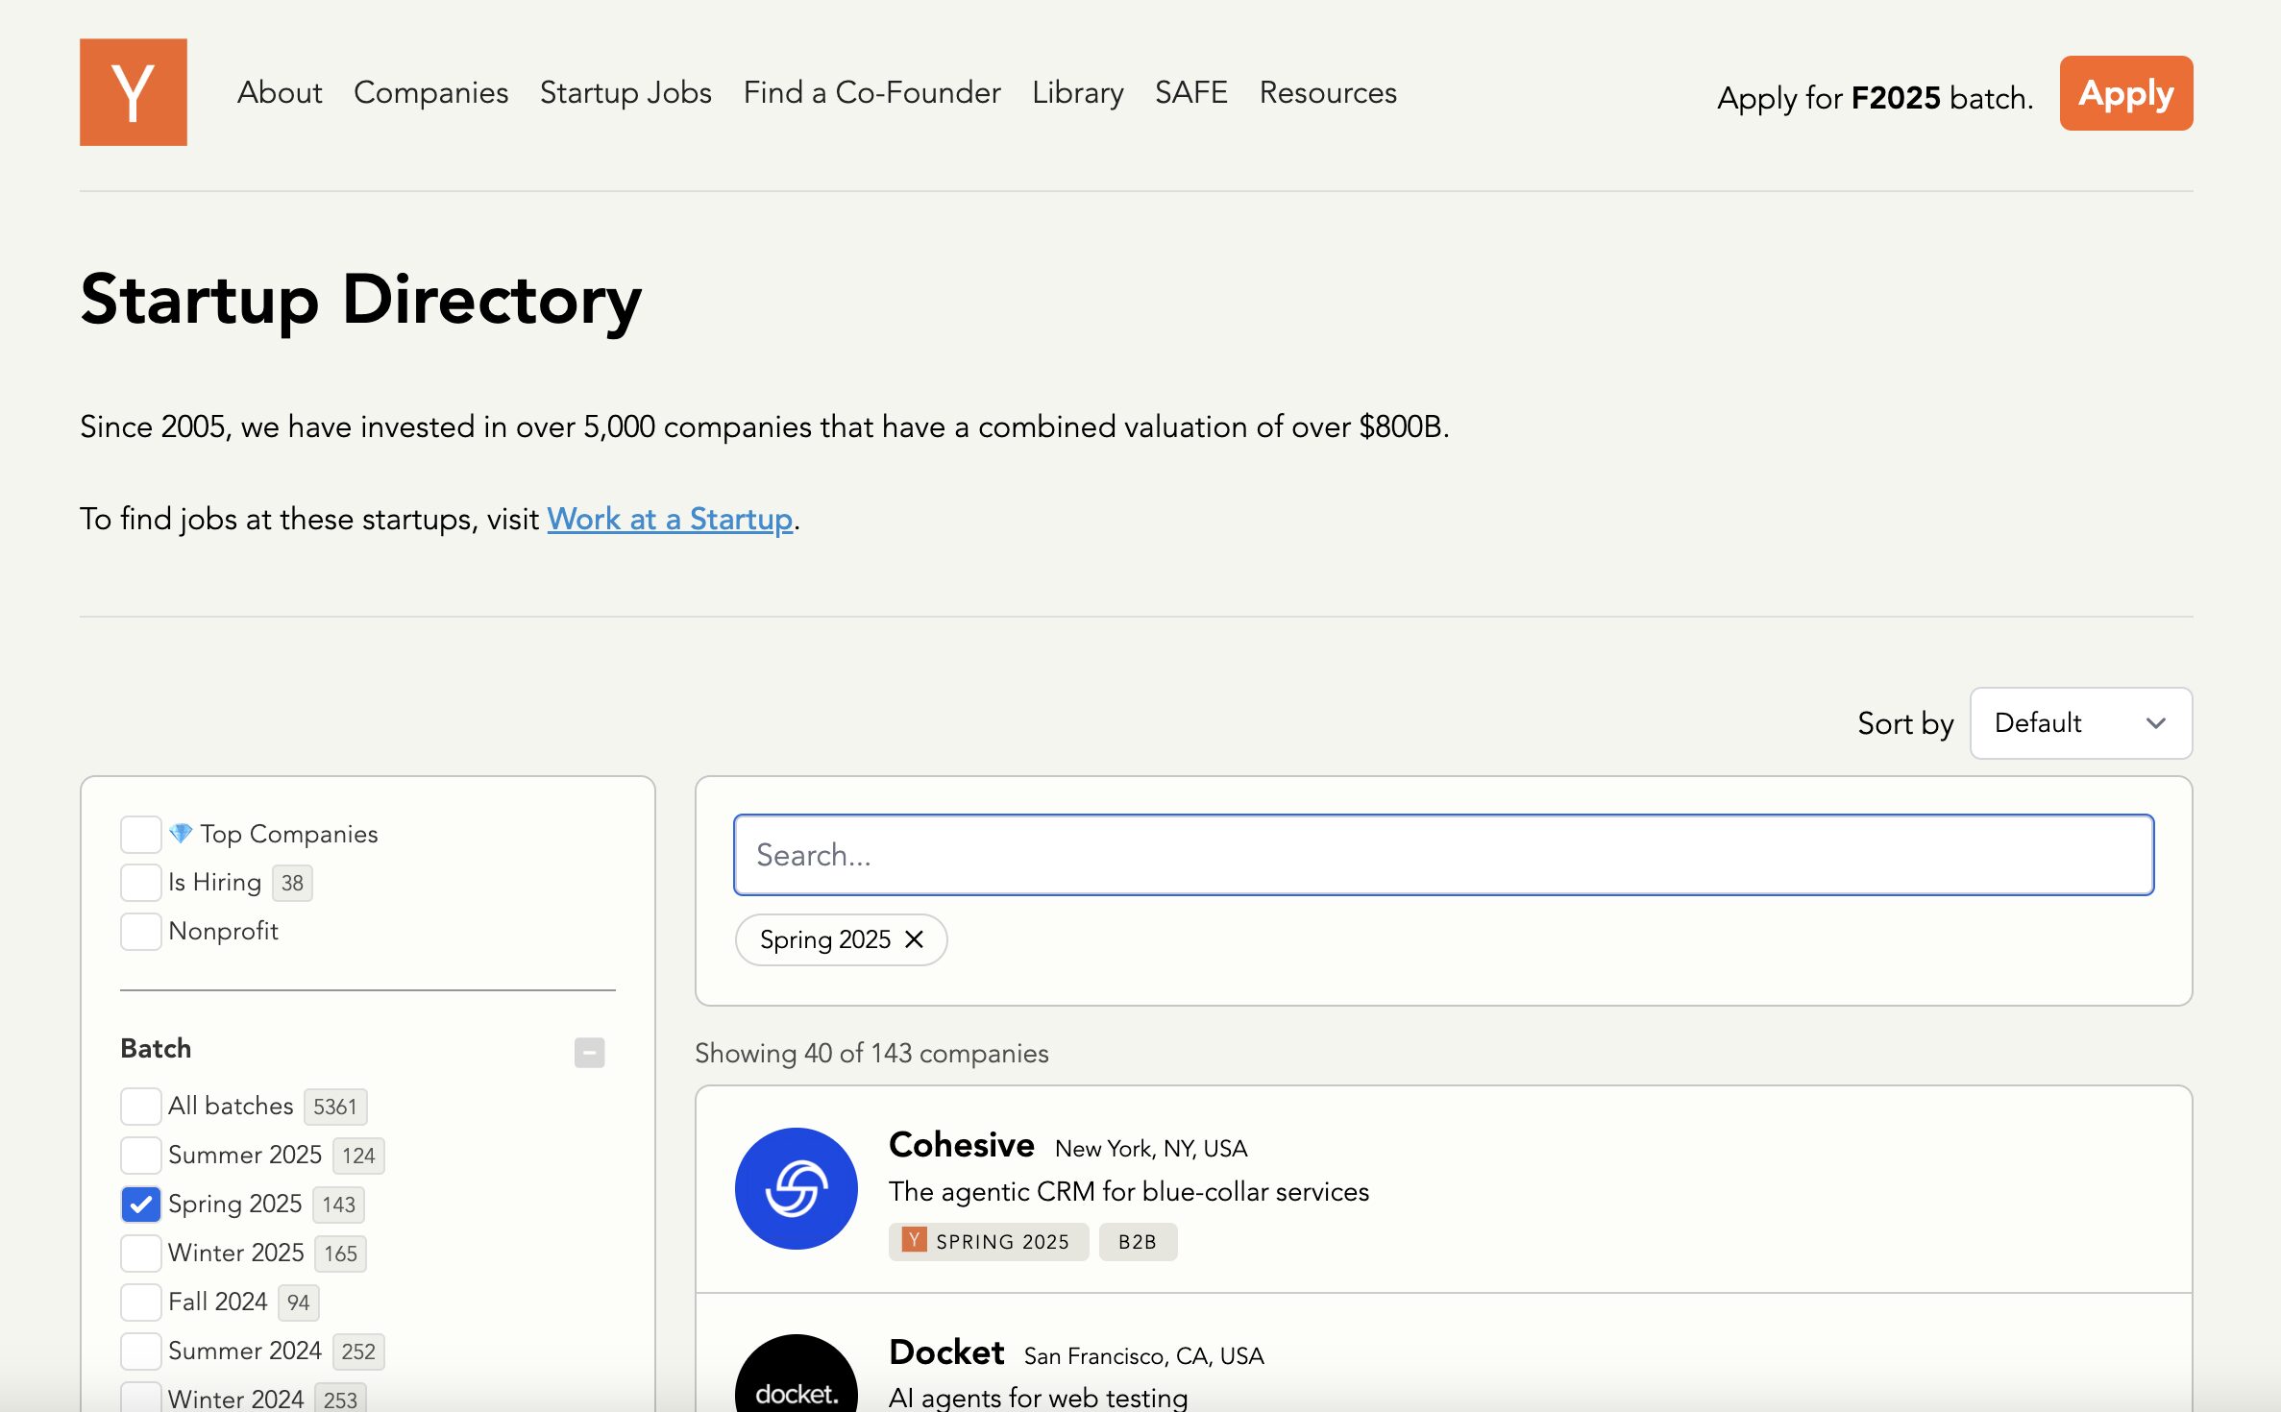
Task: Remove the Spring 2025 filter chip
Action: [x=915, y=939]
